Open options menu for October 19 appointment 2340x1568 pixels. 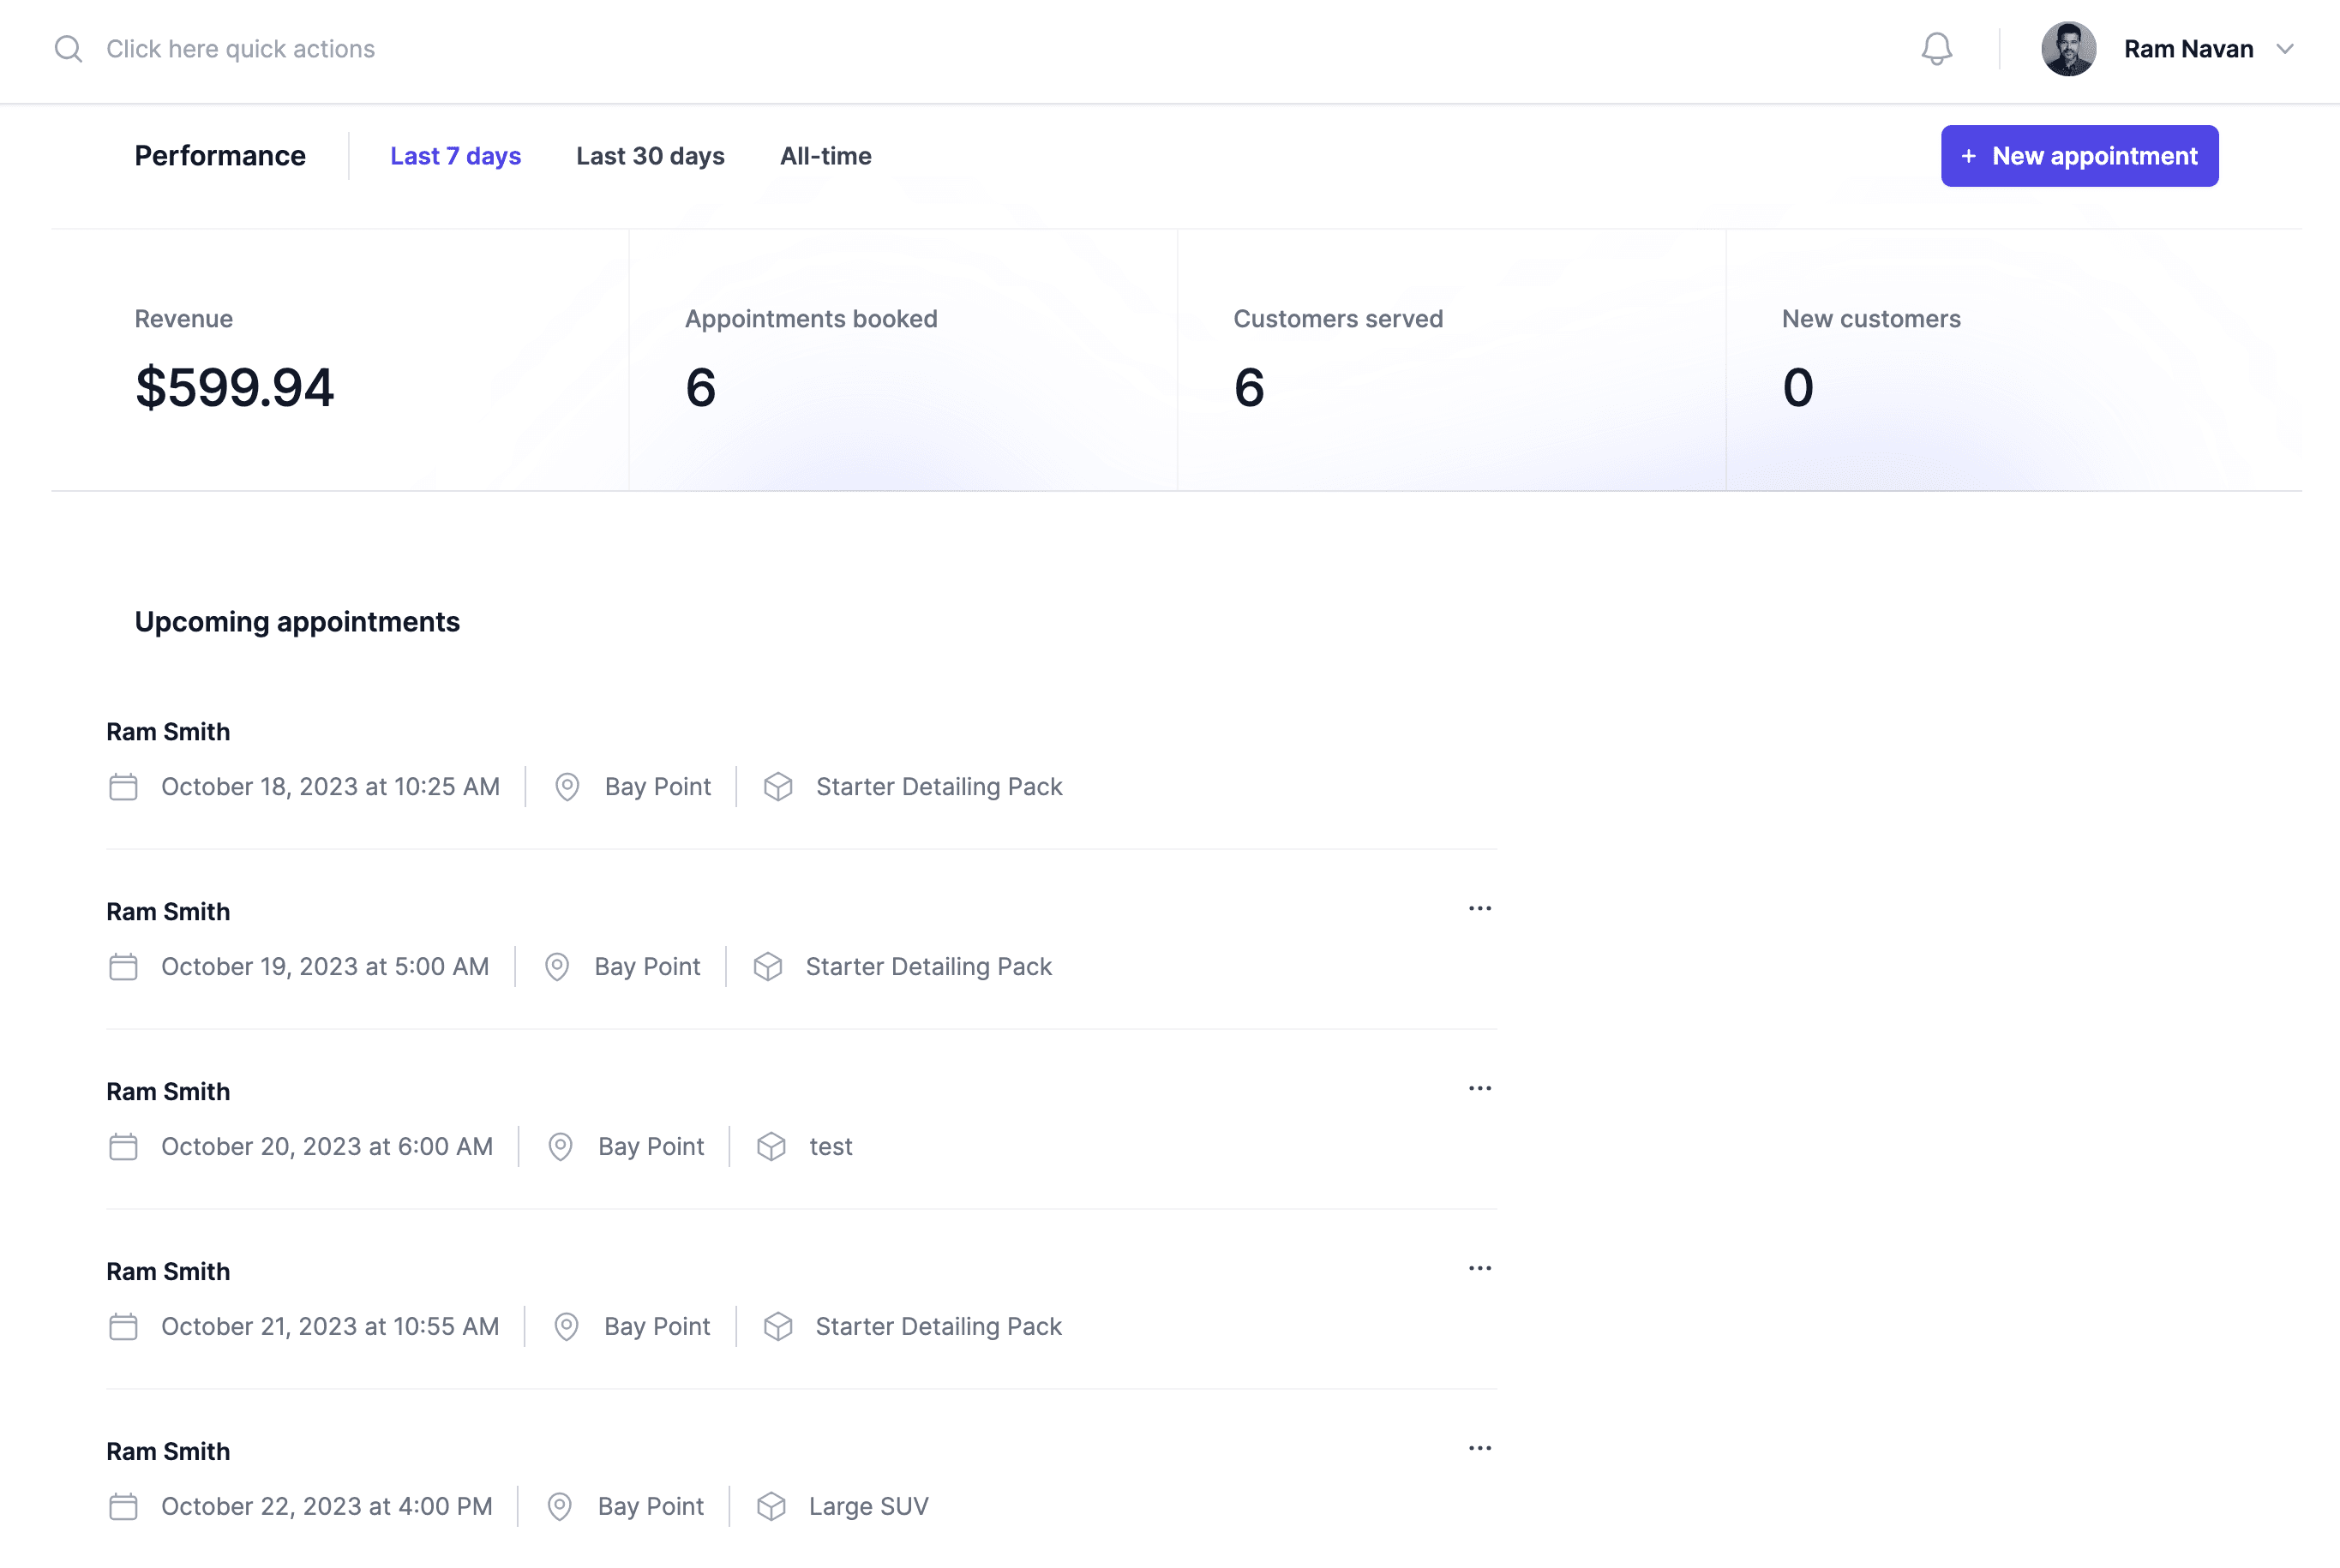pyautogui.click(x=1480, y=908)
